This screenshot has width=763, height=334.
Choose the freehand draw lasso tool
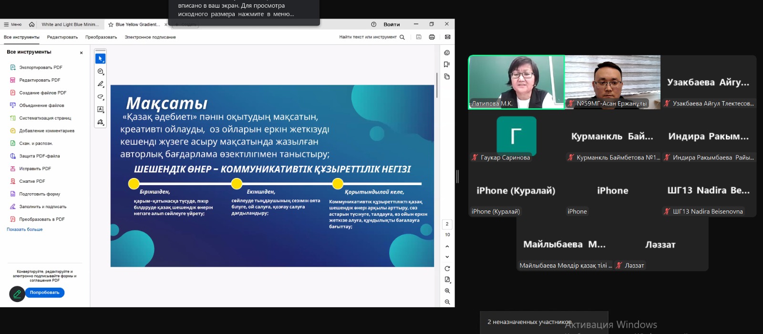[100, 97]
